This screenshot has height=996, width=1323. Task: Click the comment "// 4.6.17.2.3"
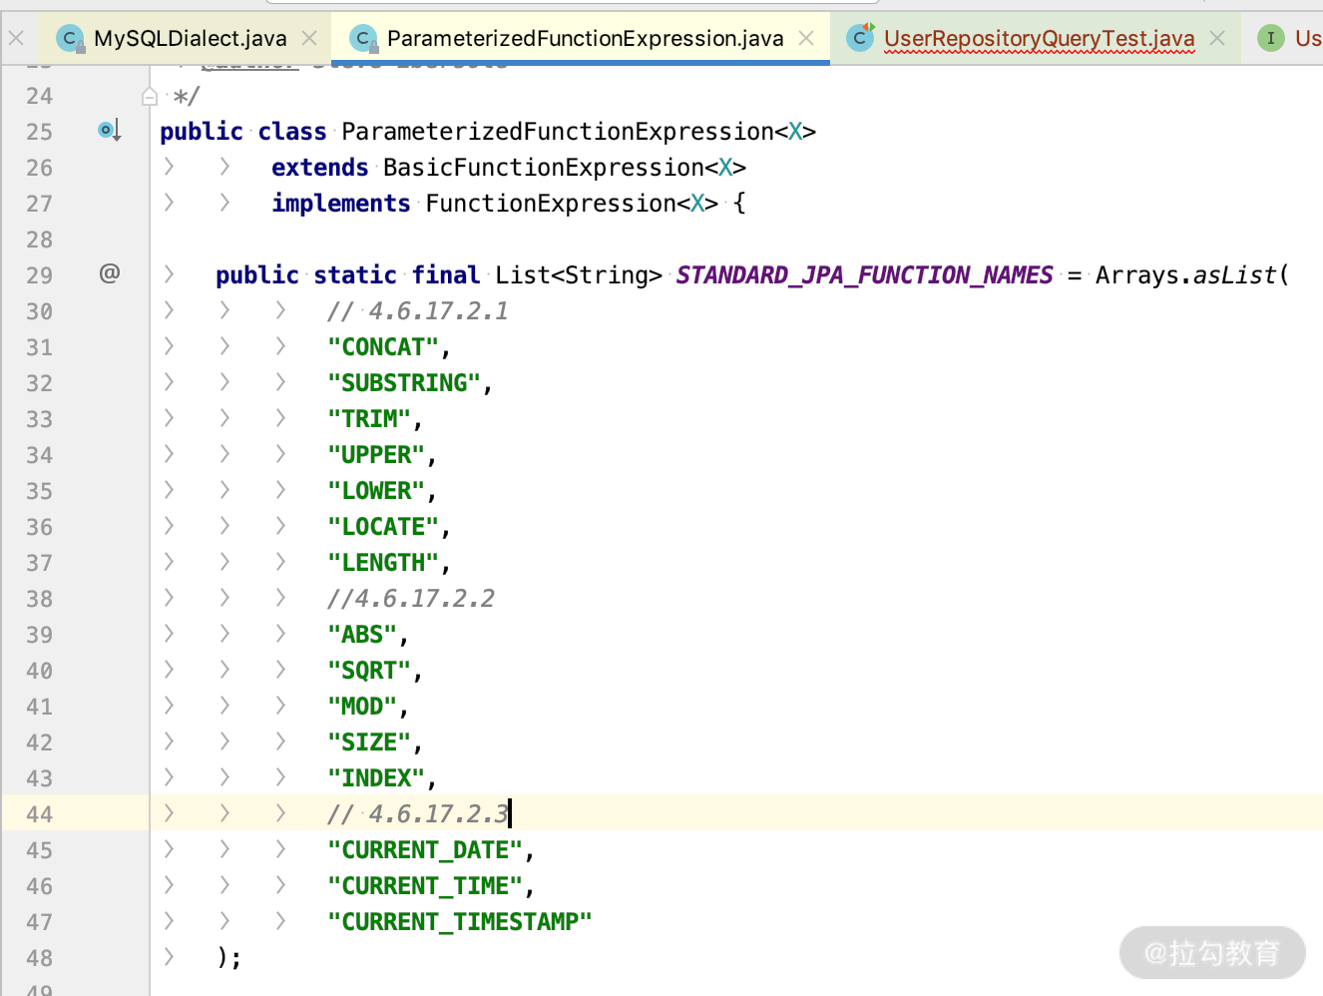(x=418, y=814)
